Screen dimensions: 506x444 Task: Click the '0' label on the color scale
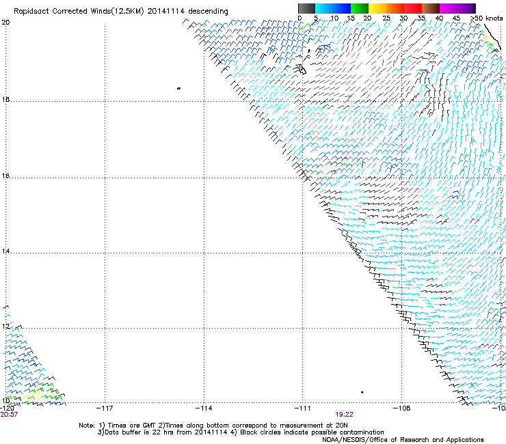click(x=299, y=18)
